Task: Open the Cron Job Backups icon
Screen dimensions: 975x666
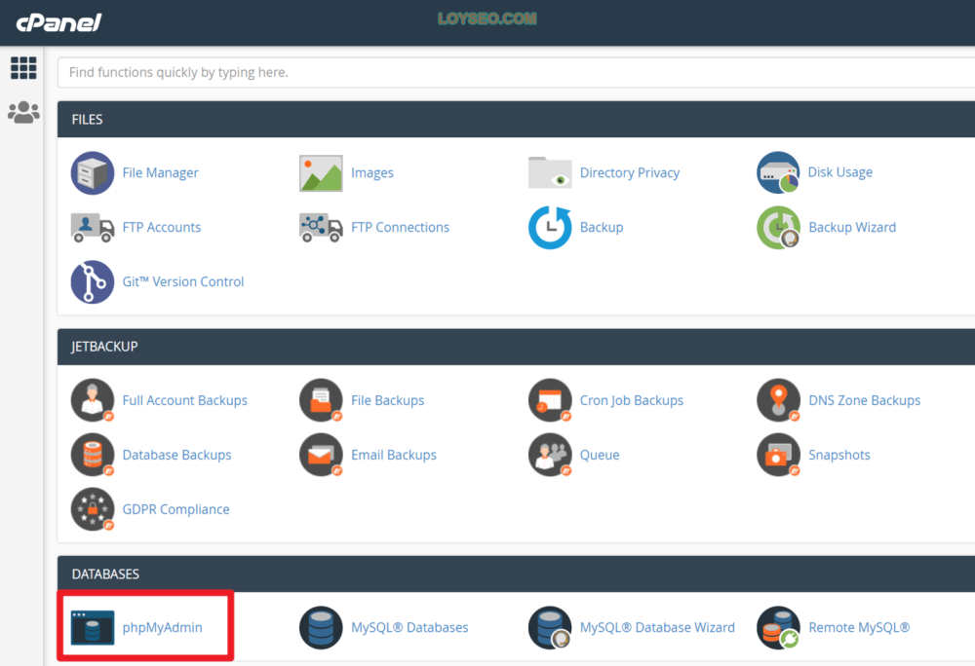Action: [x=550, y=401]
